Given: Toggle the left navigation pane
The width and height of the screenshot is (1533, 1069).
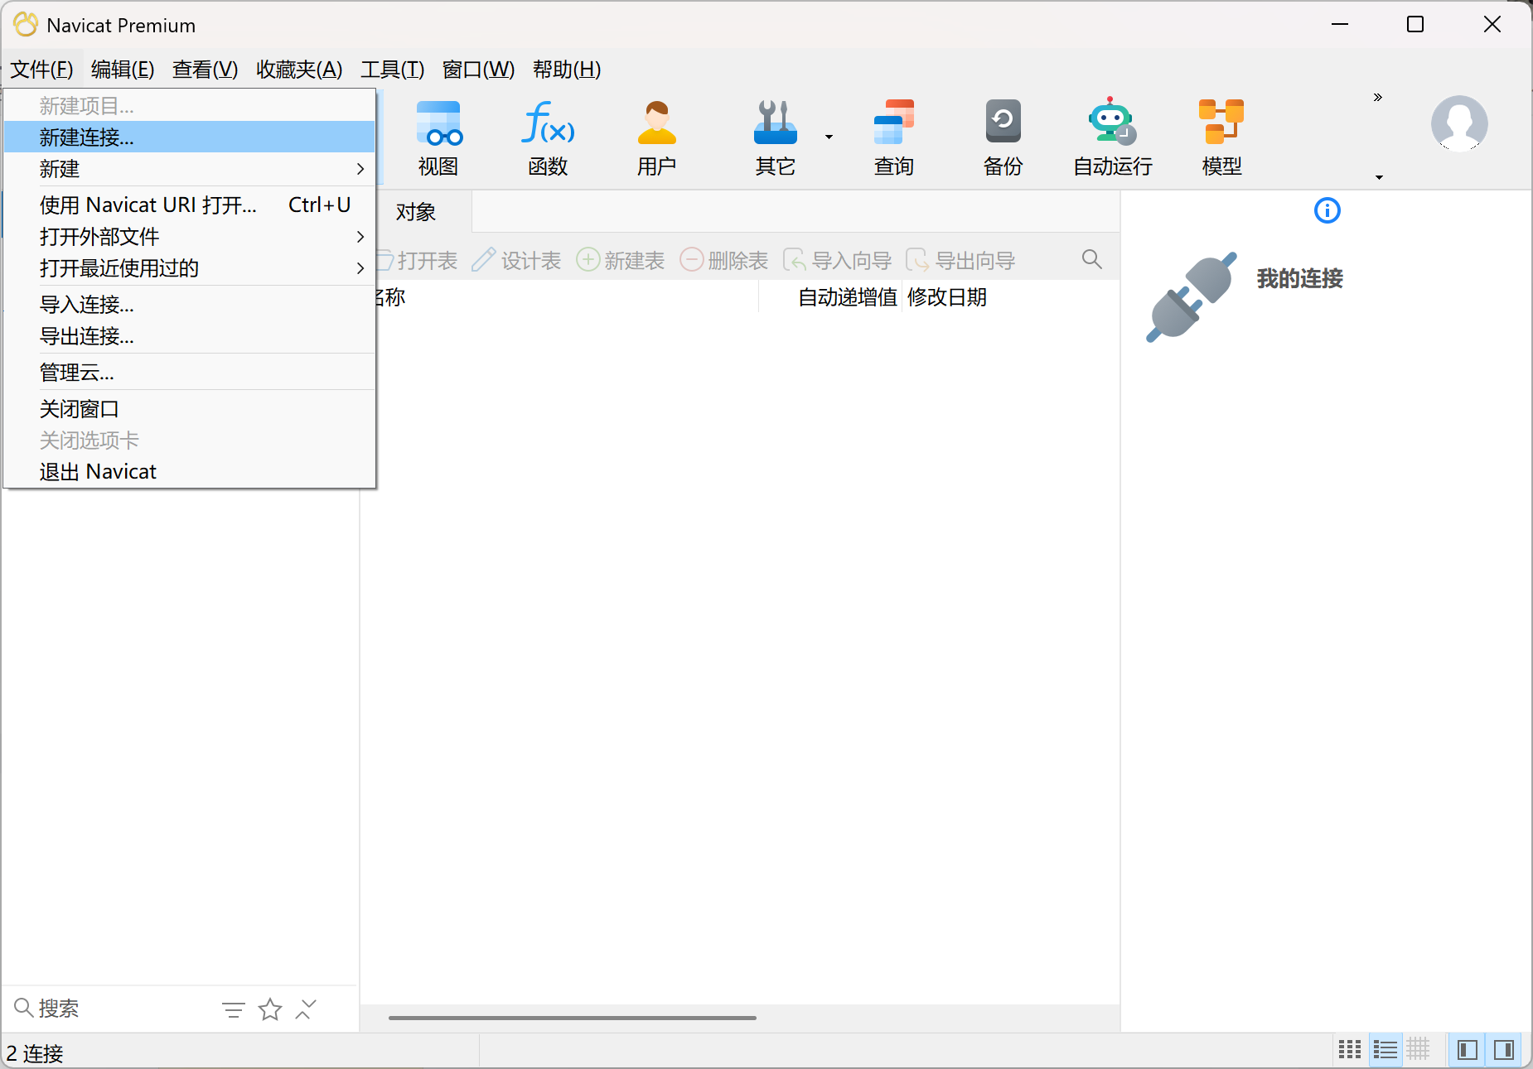Looking at the screenshot, I should click(1468, 1050).
